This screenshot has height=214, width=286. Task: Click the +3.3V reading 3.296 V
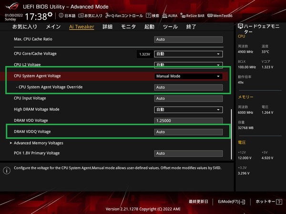pyautogui.click(x=244, y=173)
